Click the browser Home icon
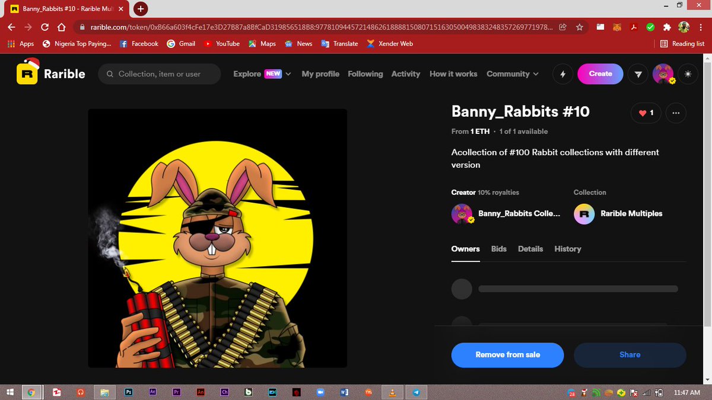This screenshot has width=712, height=400. coord(61,27)
